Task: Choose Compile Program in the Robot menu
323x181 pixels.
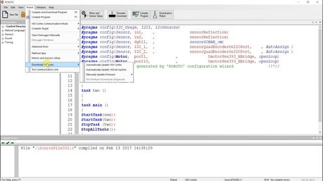Action: point(52,17)
